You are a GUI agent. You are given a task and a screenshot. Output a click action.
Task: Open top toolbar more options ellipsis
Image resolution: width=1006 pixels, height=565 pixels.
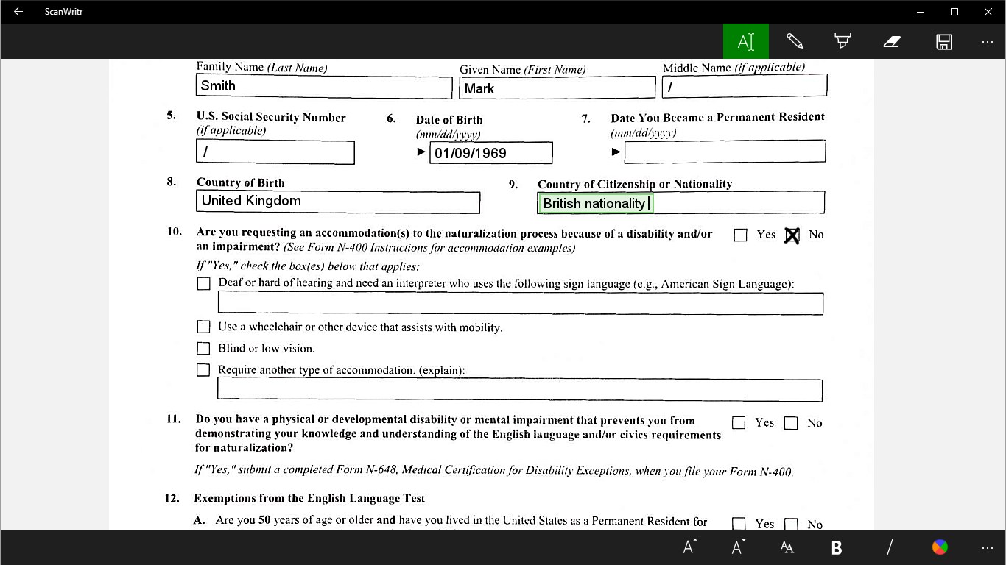(988, 42)
